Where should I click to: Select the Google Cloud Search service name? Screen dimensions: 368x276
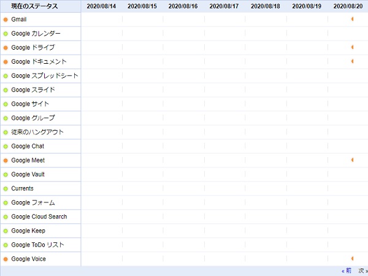(39, 217)
